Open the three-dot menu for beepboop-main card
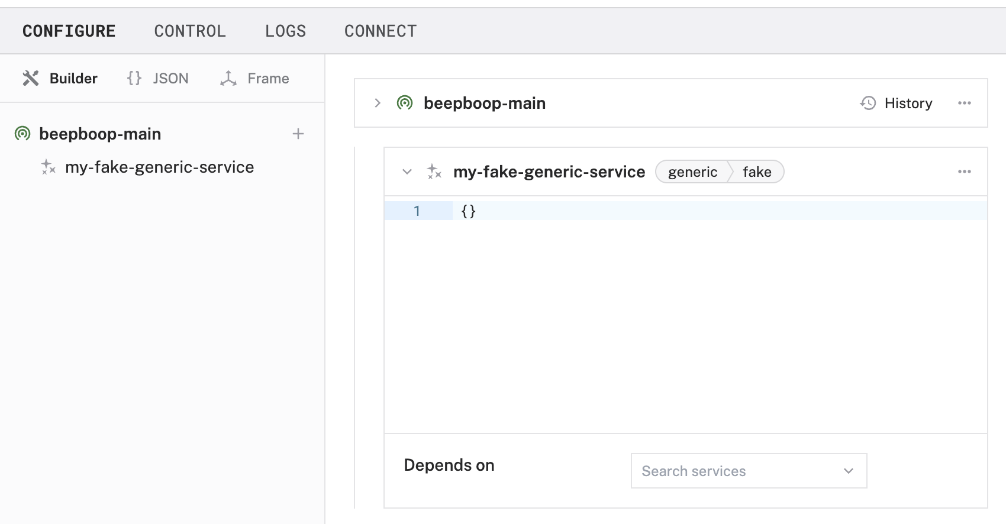 tap(964, 103)
